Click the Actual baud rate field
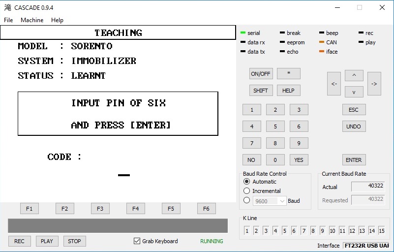394x252 pixels. 368,187
